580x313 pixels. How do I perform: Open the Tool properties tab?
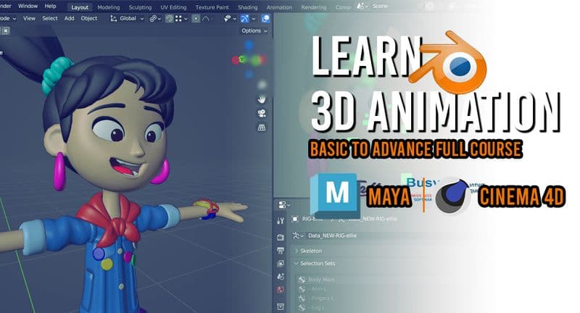pos(281,221)
